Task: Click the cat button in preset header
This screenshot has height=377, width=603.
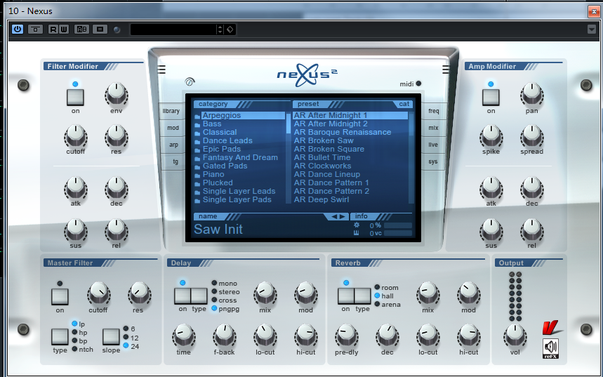Action: tap(404, 104)
